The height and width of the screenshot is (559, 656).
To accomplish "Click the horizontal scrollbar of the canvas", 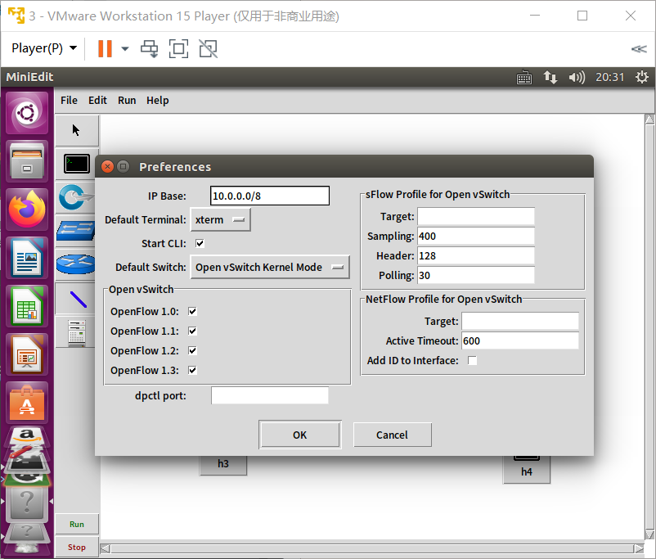I will click(372, 548).
